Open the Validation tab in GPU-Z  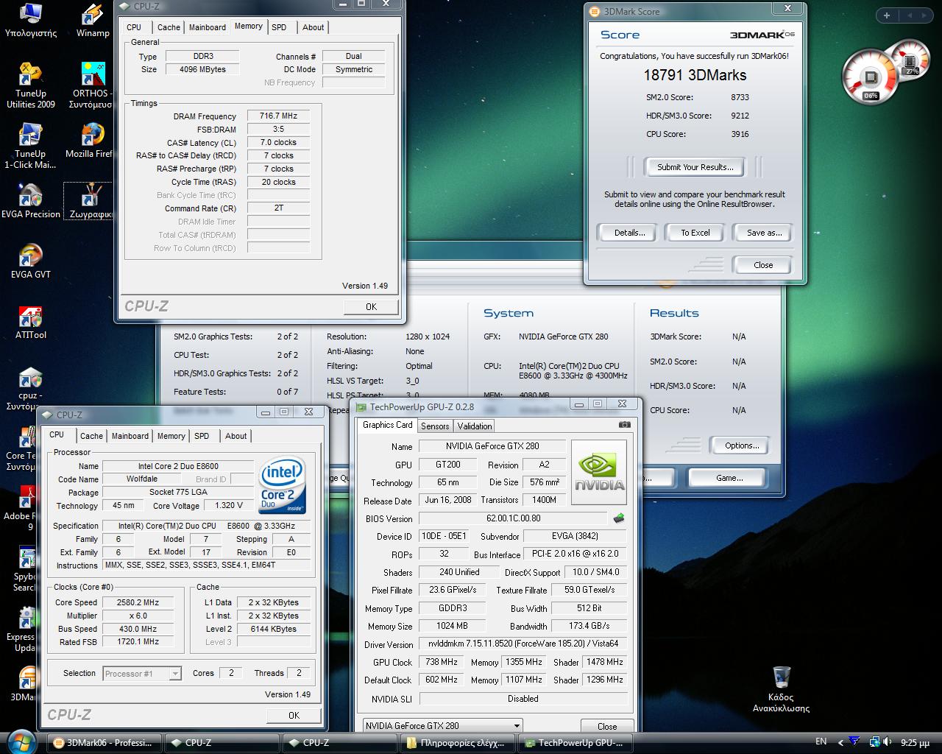click(x=475, y=426)
